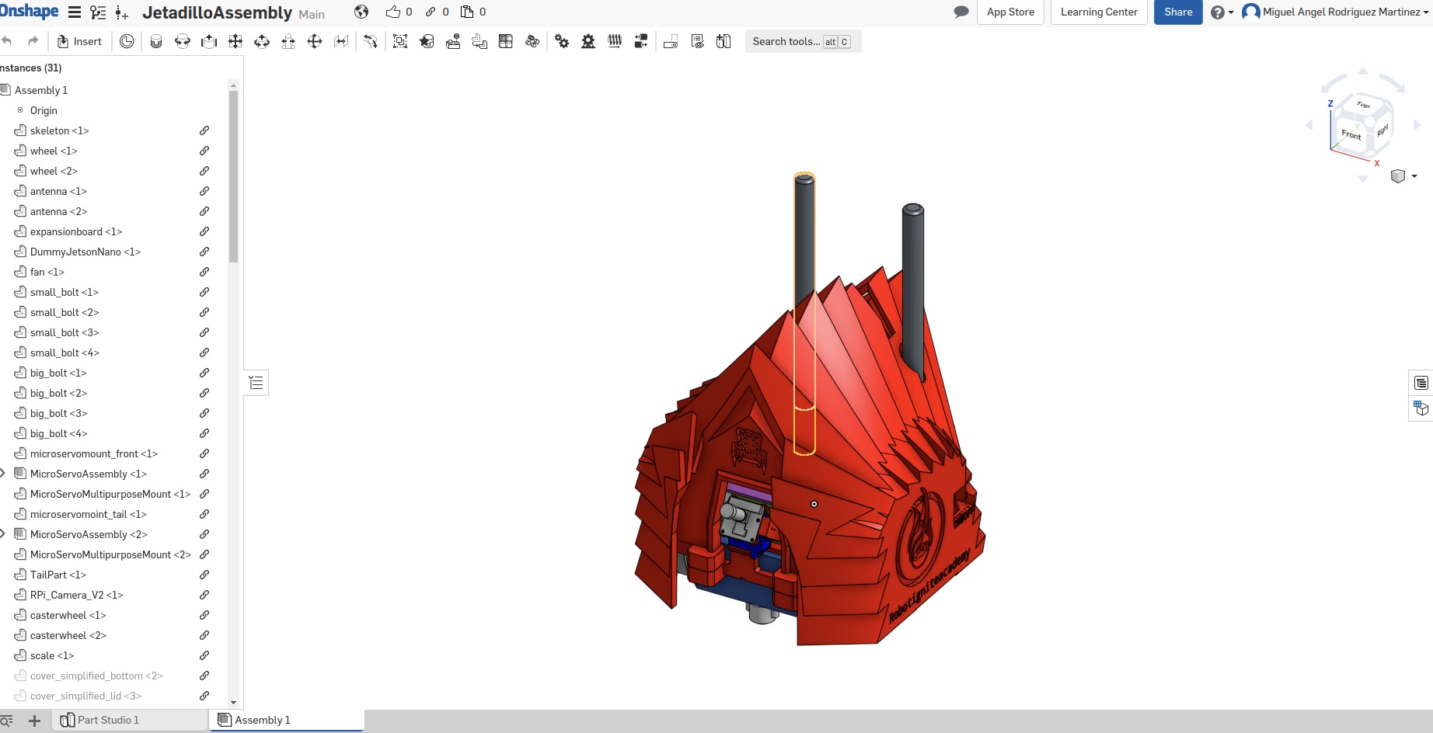Click the Insert button in toolbar
This screenshot has height=733, width=1433.
point(79,42)
